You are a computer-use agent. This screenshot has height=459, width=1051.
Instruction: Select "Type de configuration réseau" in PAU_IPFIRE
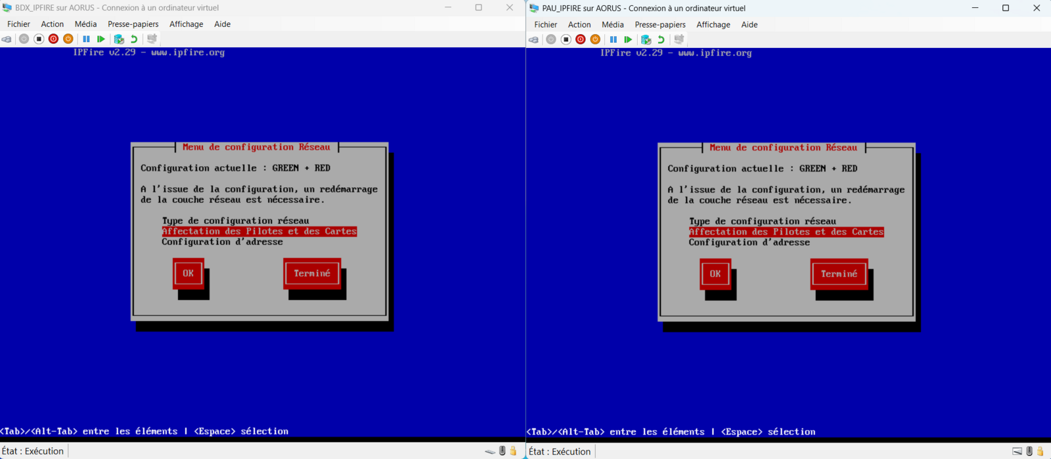[x=762, y=222]
